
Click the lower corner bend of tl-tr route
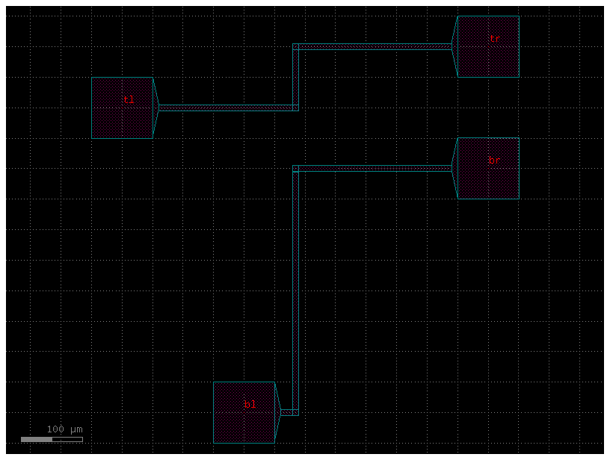click(x=295, y=108)
